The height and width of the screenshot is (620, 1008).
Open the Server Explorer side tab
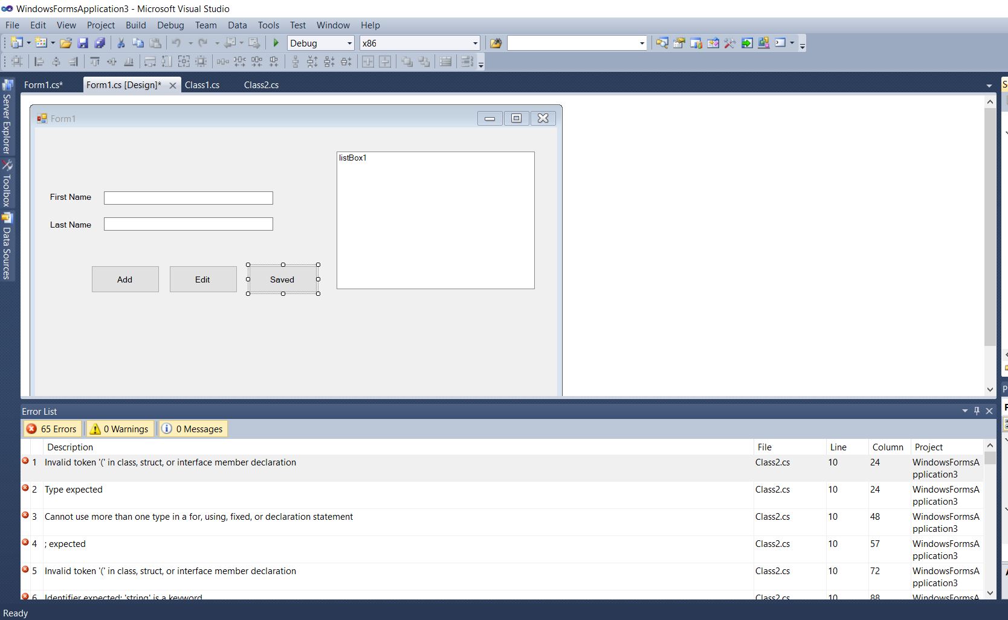pyautogui.click(x=7, y=117)
